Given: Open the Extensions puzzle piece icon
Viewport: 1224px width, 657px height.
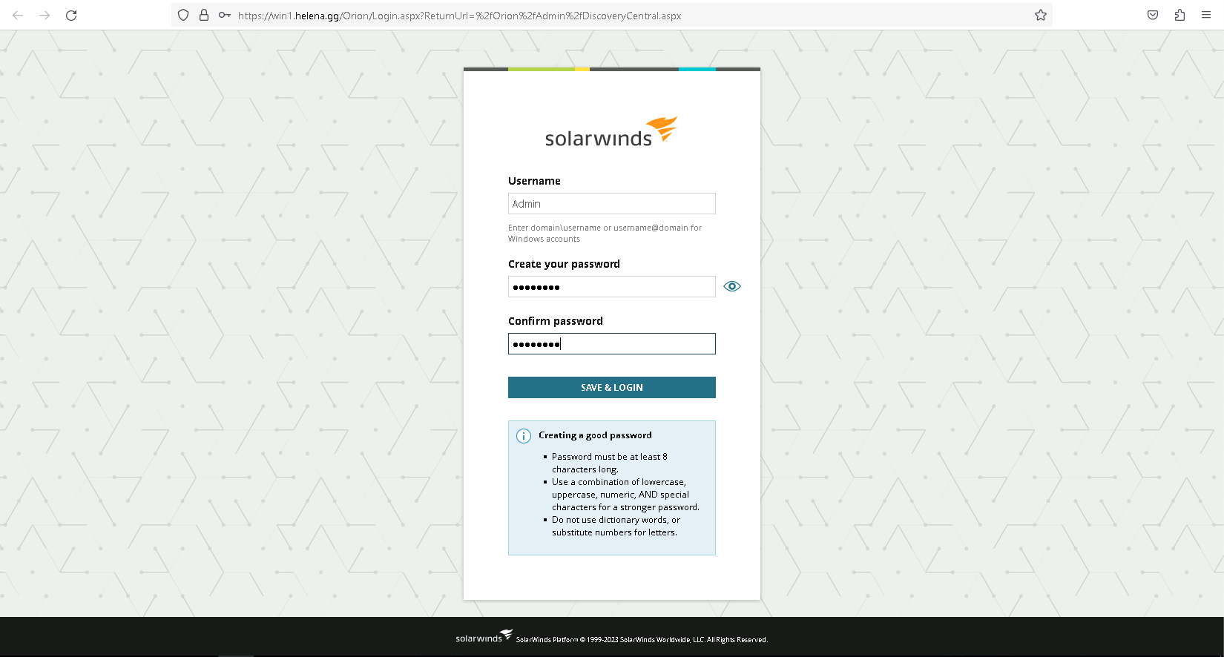Looking at the screenshot, I should (1179, 15).
